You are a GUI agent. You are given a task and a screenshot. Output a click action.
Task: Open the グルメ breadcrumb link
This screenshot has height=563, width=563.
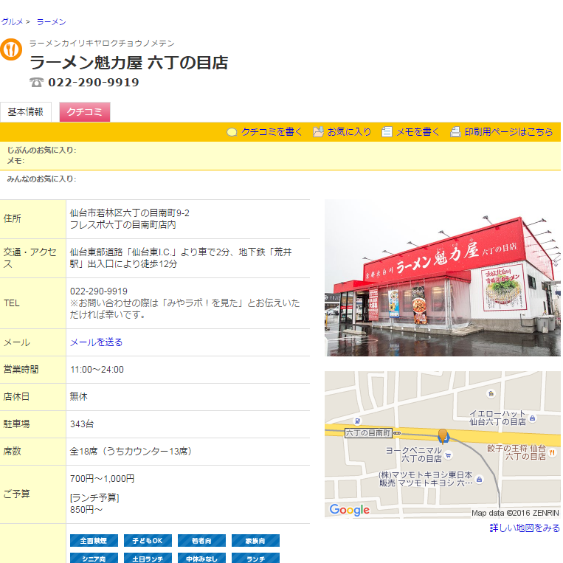pos(12,22)
